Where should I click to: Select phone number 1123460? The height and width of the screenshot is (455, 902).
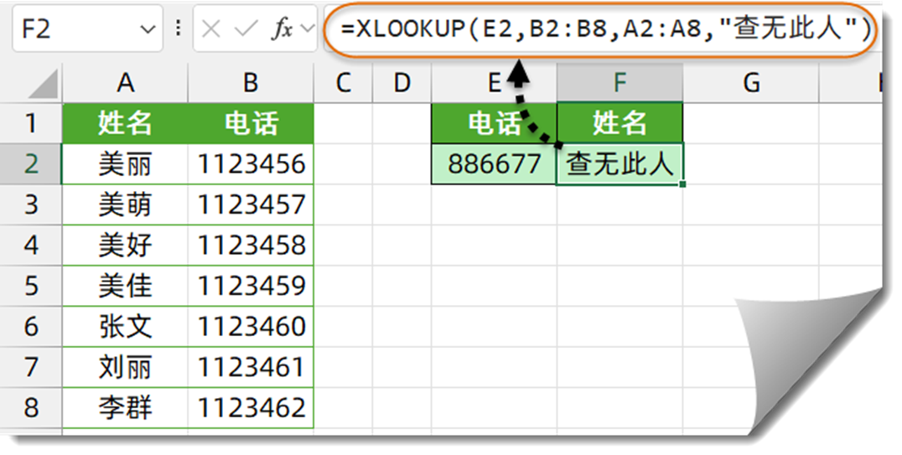[251, 327]
